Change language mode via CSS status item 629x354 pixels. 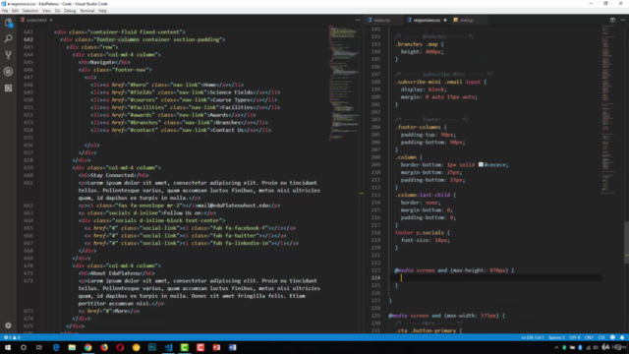point(601,337)
